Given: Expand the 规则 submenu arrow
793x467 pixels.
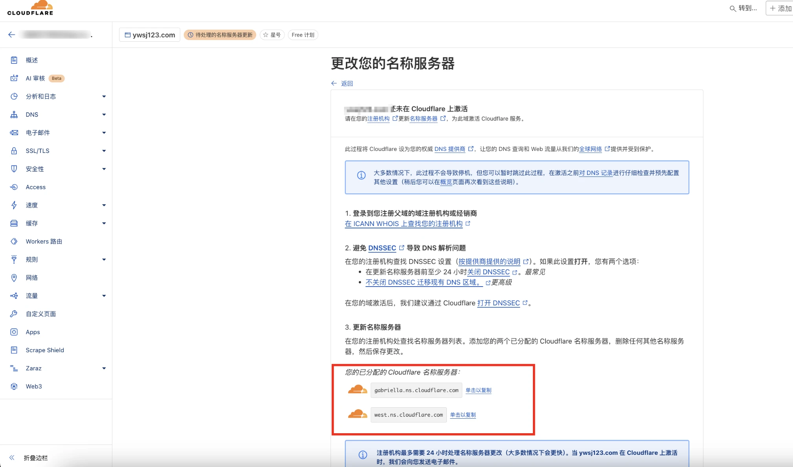Looking at the screenshot, I should [x=104, y=259].
